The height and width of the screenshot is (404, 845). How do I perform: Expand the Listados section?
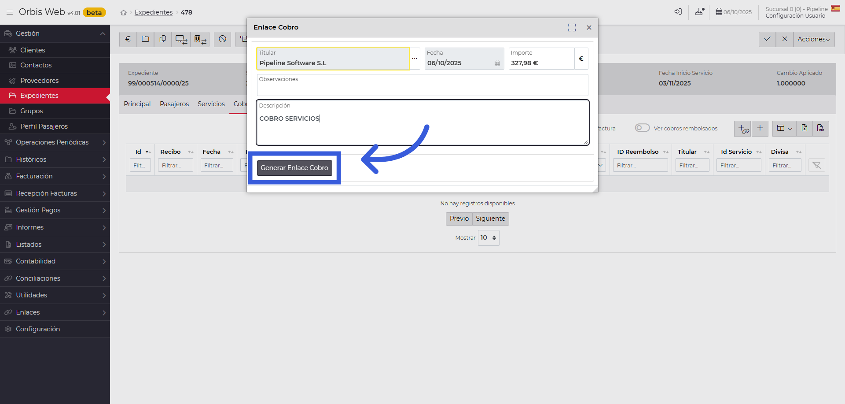55,245
